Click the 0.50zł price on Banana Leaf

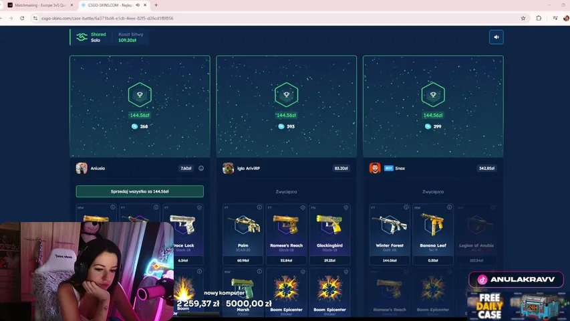(x=432, y=261)
